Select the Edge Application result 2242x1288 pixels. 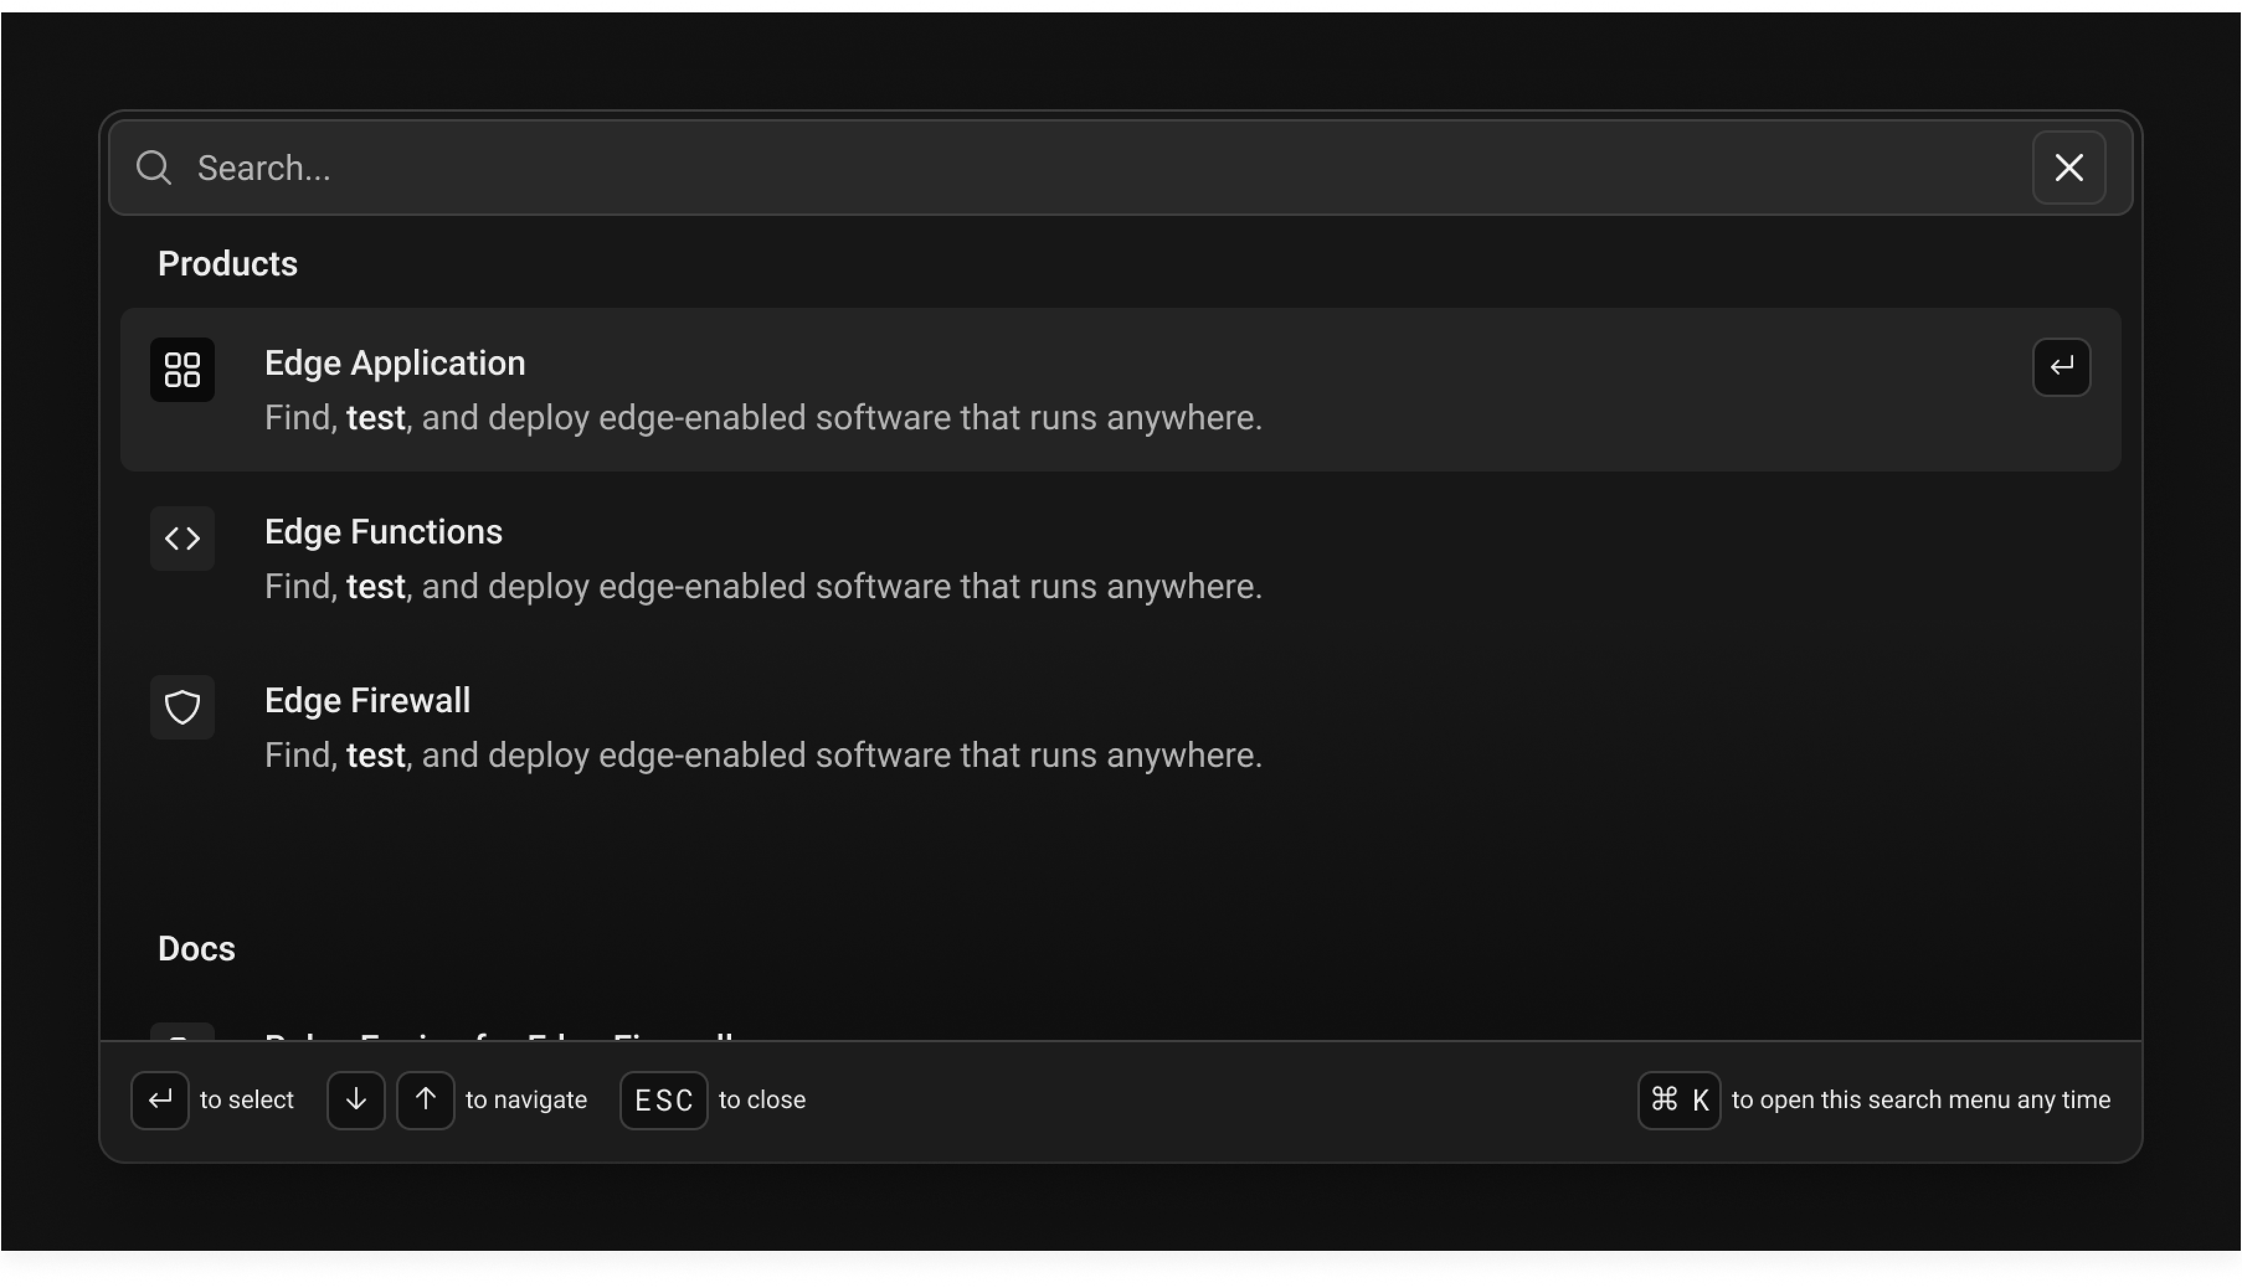(395, 364)
